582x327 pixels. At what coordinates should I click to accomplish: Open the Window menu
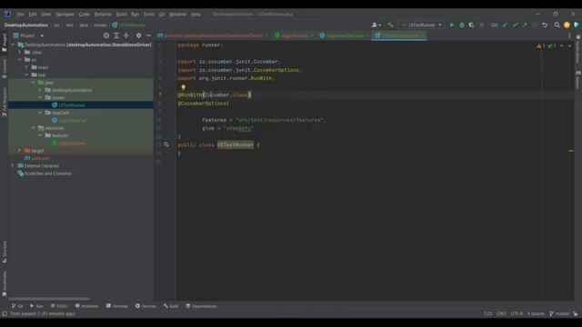click(177, 15)
